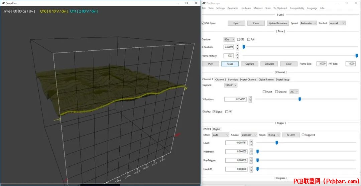Click the USB Open button
Screen dimensions: 361x186
click(x=236, y=23)
